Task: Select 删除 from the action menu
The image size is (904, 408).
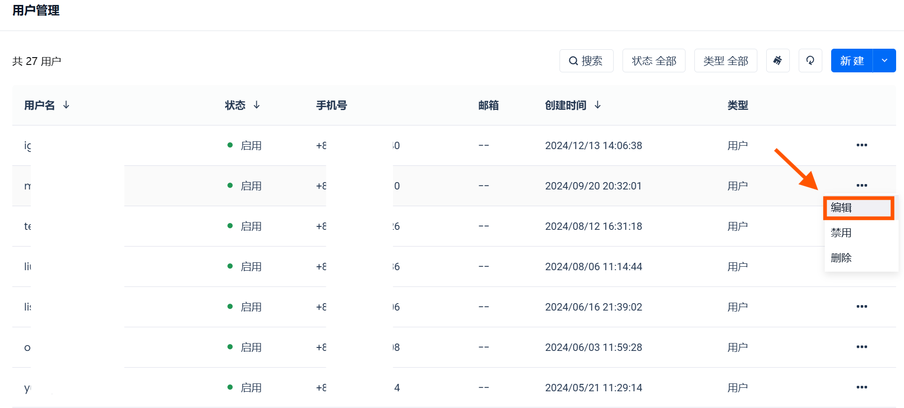Action: click(x=841, y=258)
